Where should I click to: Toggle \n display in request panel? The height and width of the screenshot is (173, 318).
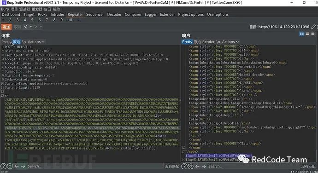click(24, 42)
